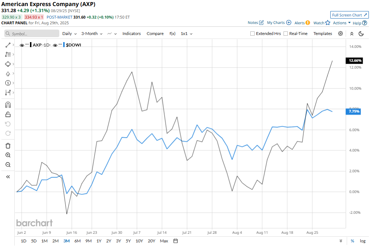Enable the Extended Hrs checkbox

click(252, 34)
